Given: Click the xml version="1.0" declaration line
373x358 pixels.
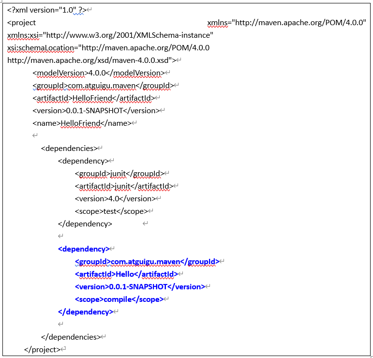Looking at the screenshot, I should [x=46, y=10].
